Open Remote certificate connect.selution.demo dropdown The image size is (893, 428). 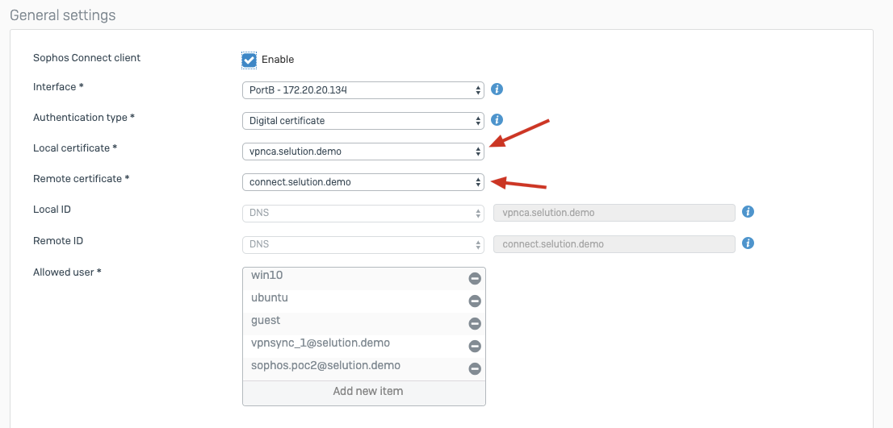[363, 182]
